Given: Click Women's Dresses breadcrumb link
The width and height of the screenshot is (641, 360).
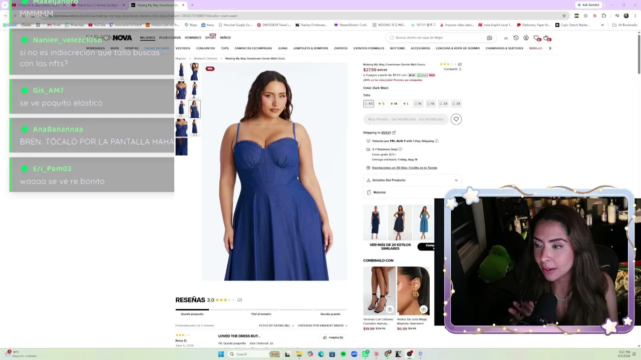Looking at the screenshot, I should click(205, 58).
